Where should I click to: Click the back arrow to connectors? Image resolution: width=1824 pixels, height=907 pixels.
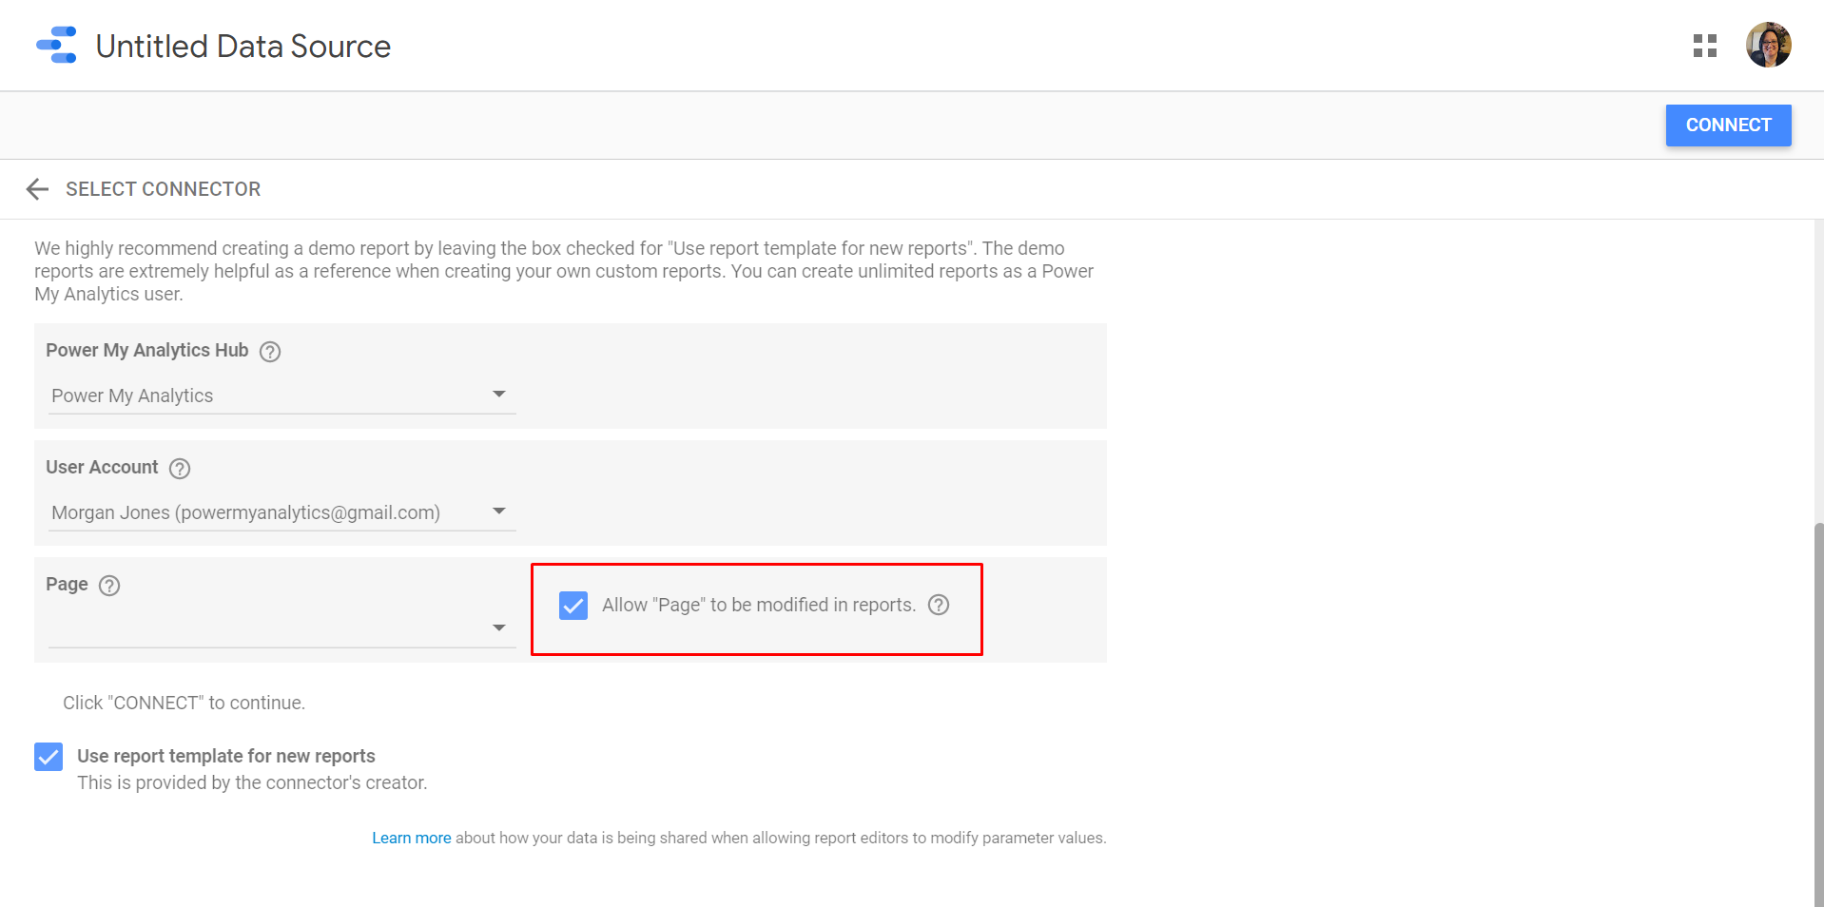pyautogui.click(x=37, y=189)
